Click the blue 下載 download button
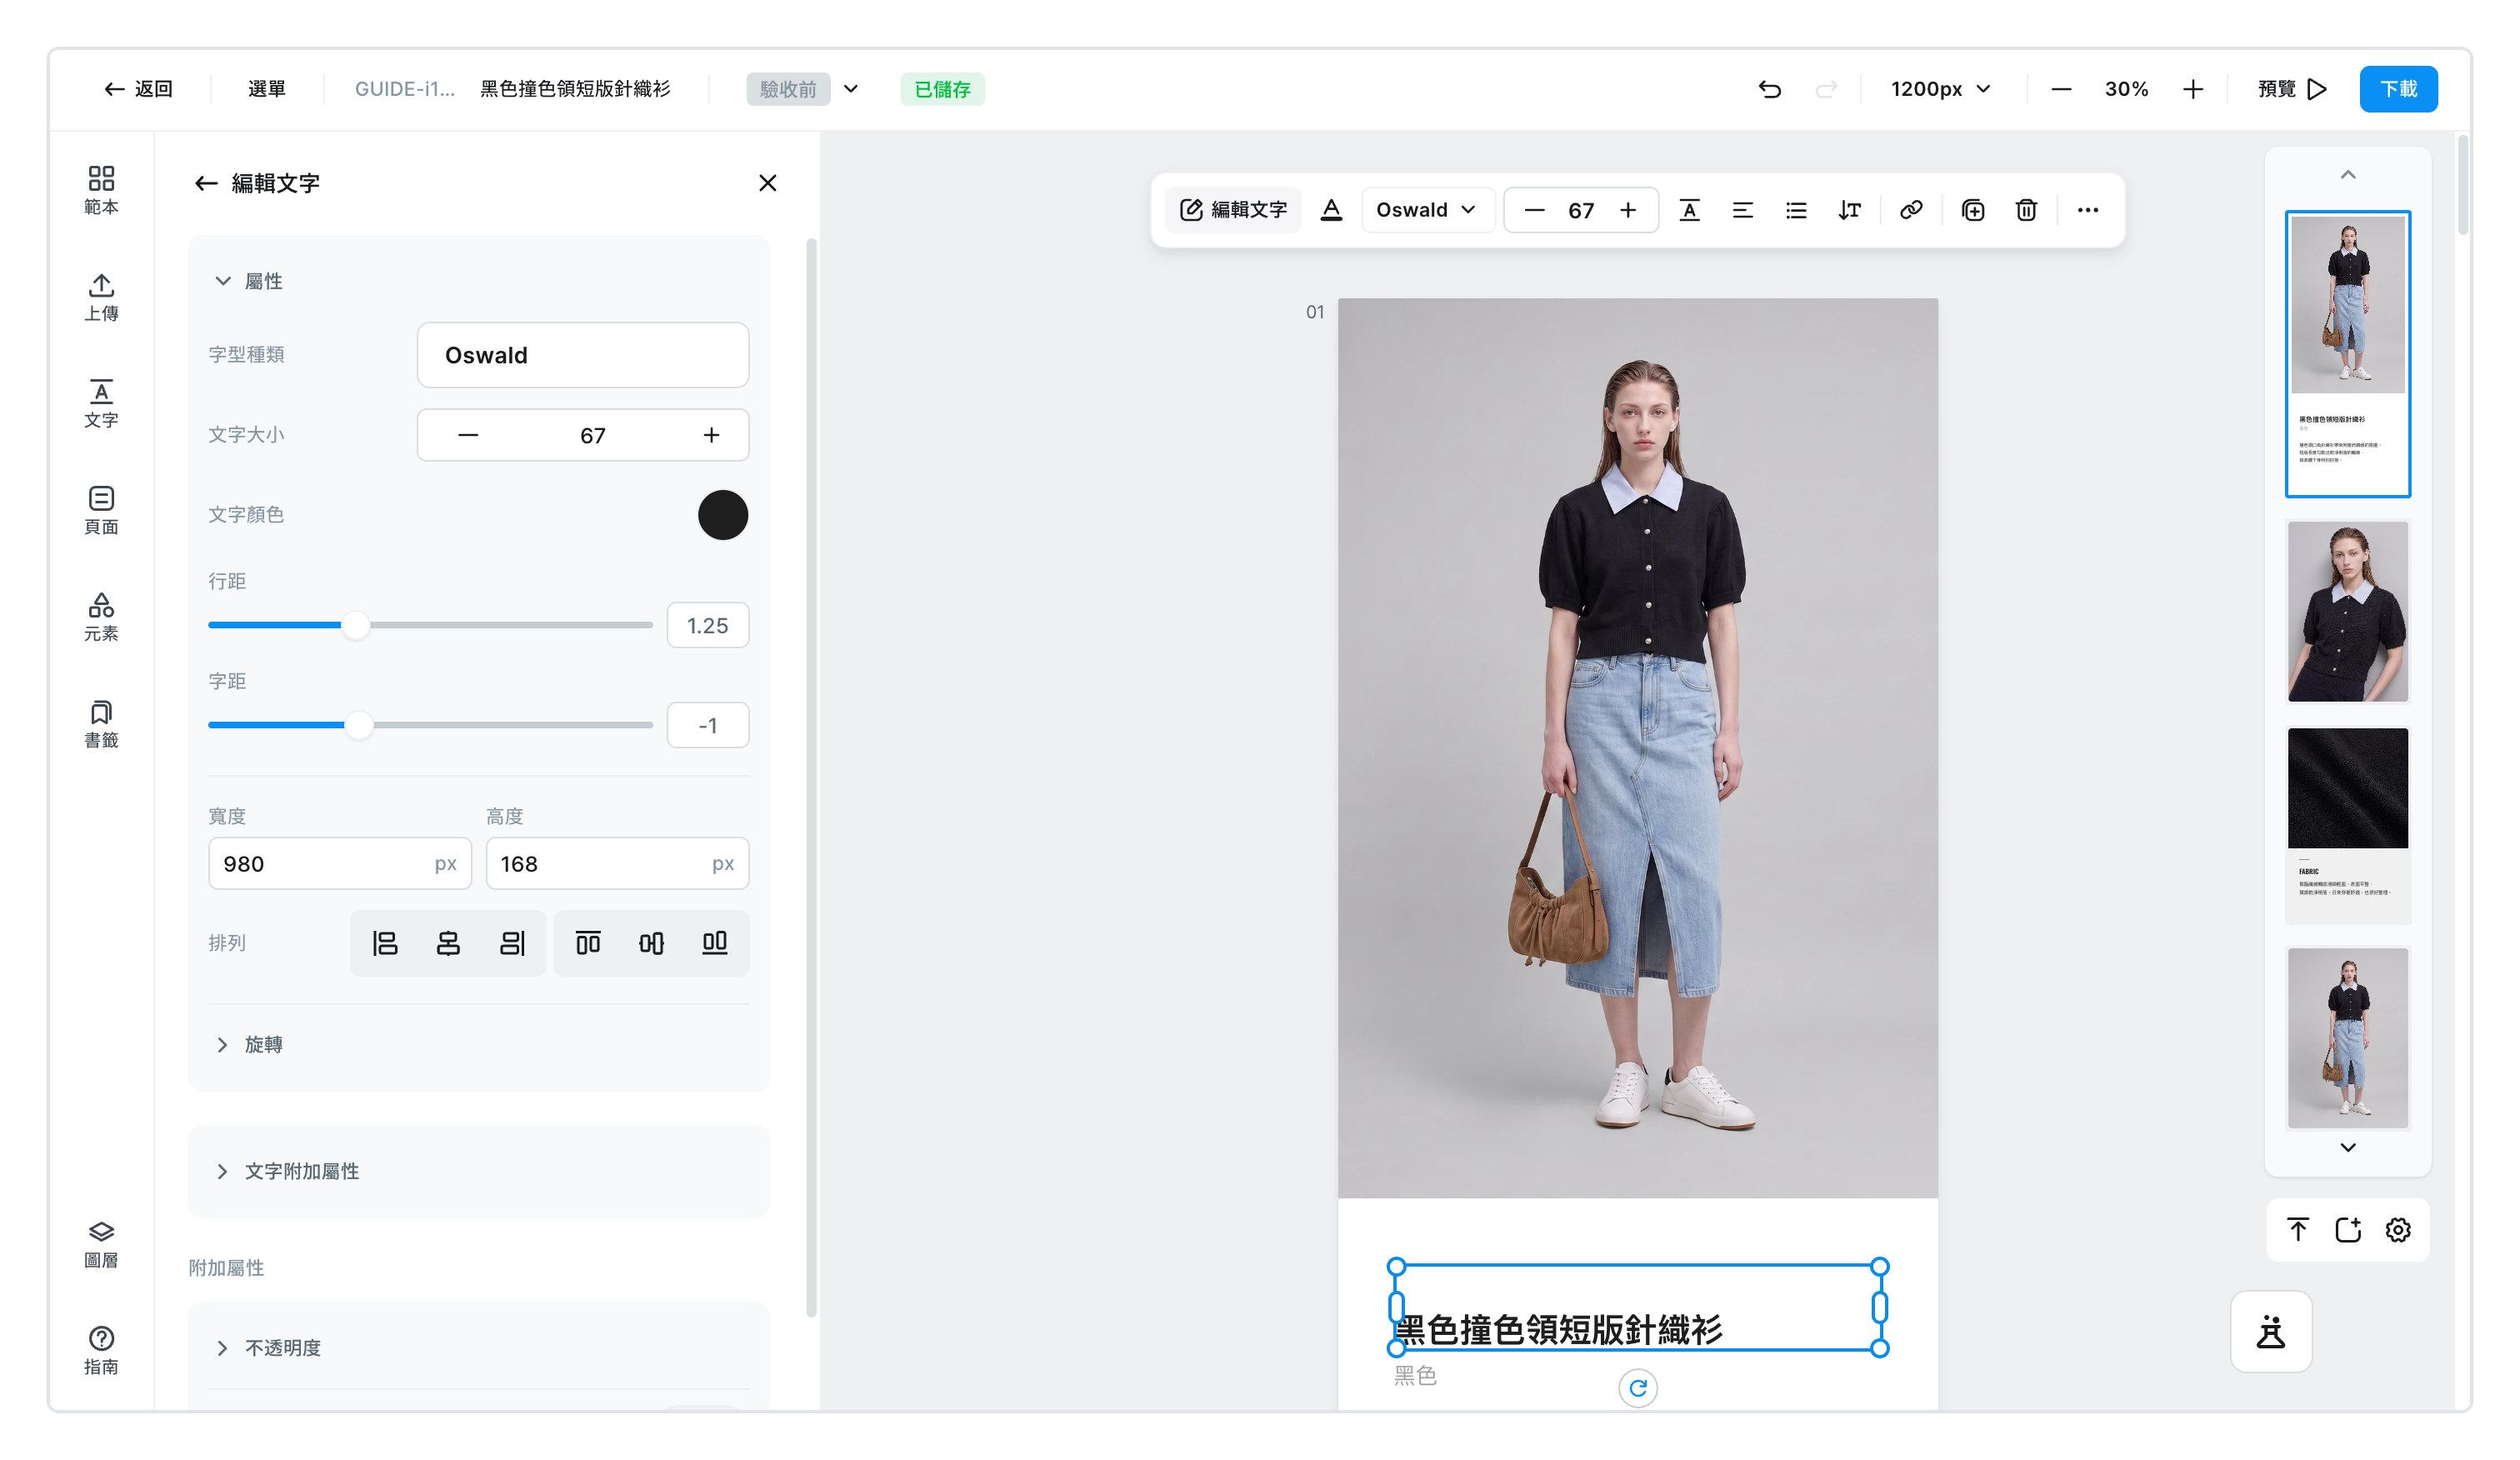Viewport: 2520px width, 1460px height. (x=2398, y=89)
